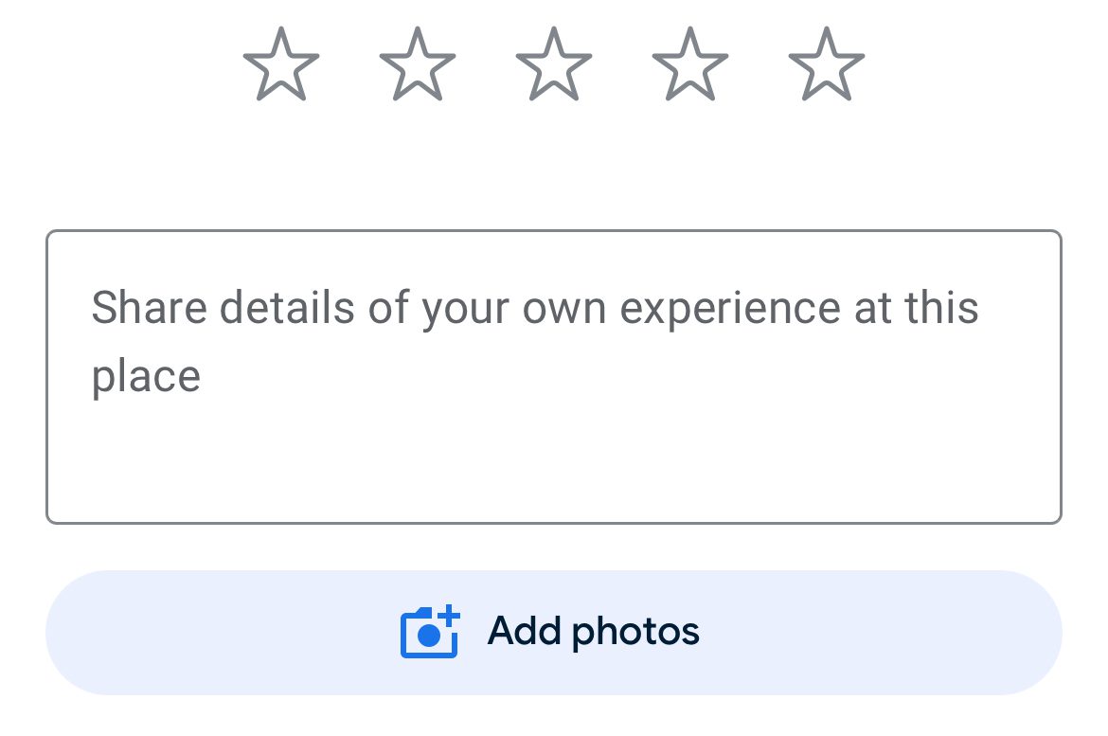Click empty area below placeholder in review box

pos(554,463)
